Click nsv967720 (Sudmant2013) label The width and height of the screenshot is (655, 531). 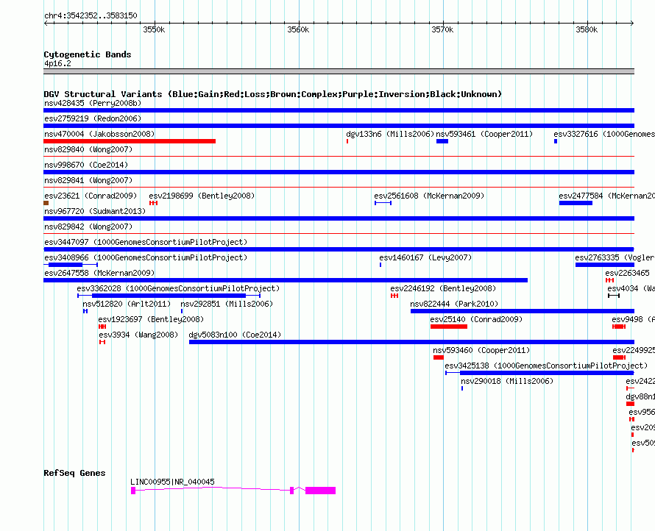coord(95,211)
